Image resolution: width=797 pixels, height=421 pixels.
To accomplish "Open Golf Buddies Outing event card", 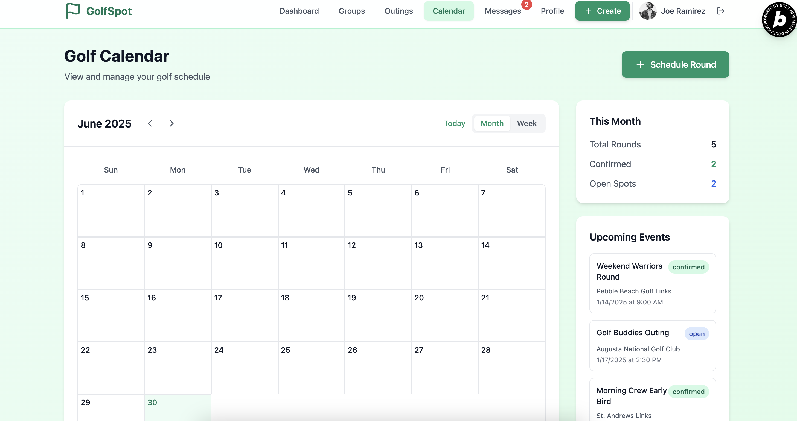I will (x=653, y=345).
